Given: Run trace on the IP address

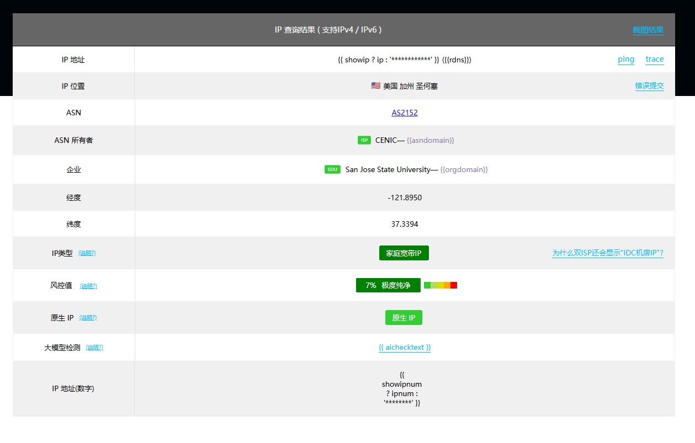Looking at the screenshot, I should click(654, 60).
